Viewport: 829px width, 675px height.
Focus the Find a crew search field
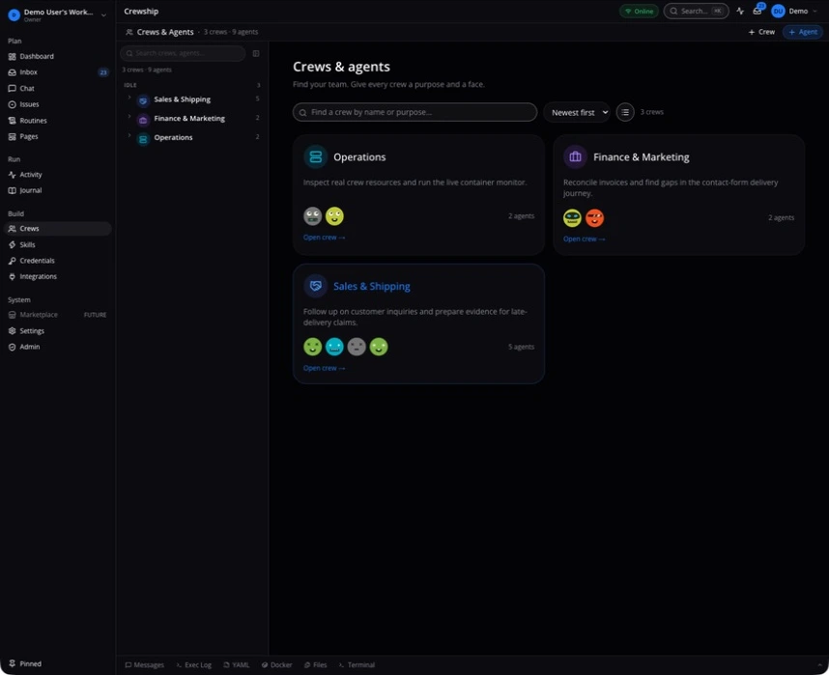tap(415, 112)
